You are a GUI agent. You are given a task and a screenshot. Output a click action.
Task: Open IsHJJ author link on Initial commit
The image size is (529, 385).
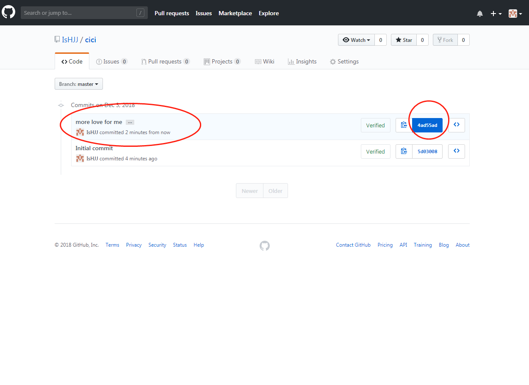(92, 159)
